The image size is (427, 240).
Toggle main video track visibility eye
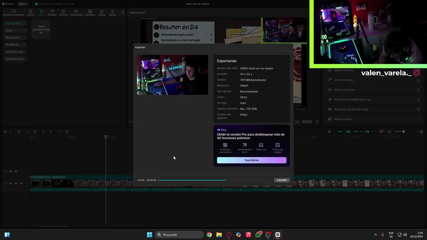tap(16, 183)
